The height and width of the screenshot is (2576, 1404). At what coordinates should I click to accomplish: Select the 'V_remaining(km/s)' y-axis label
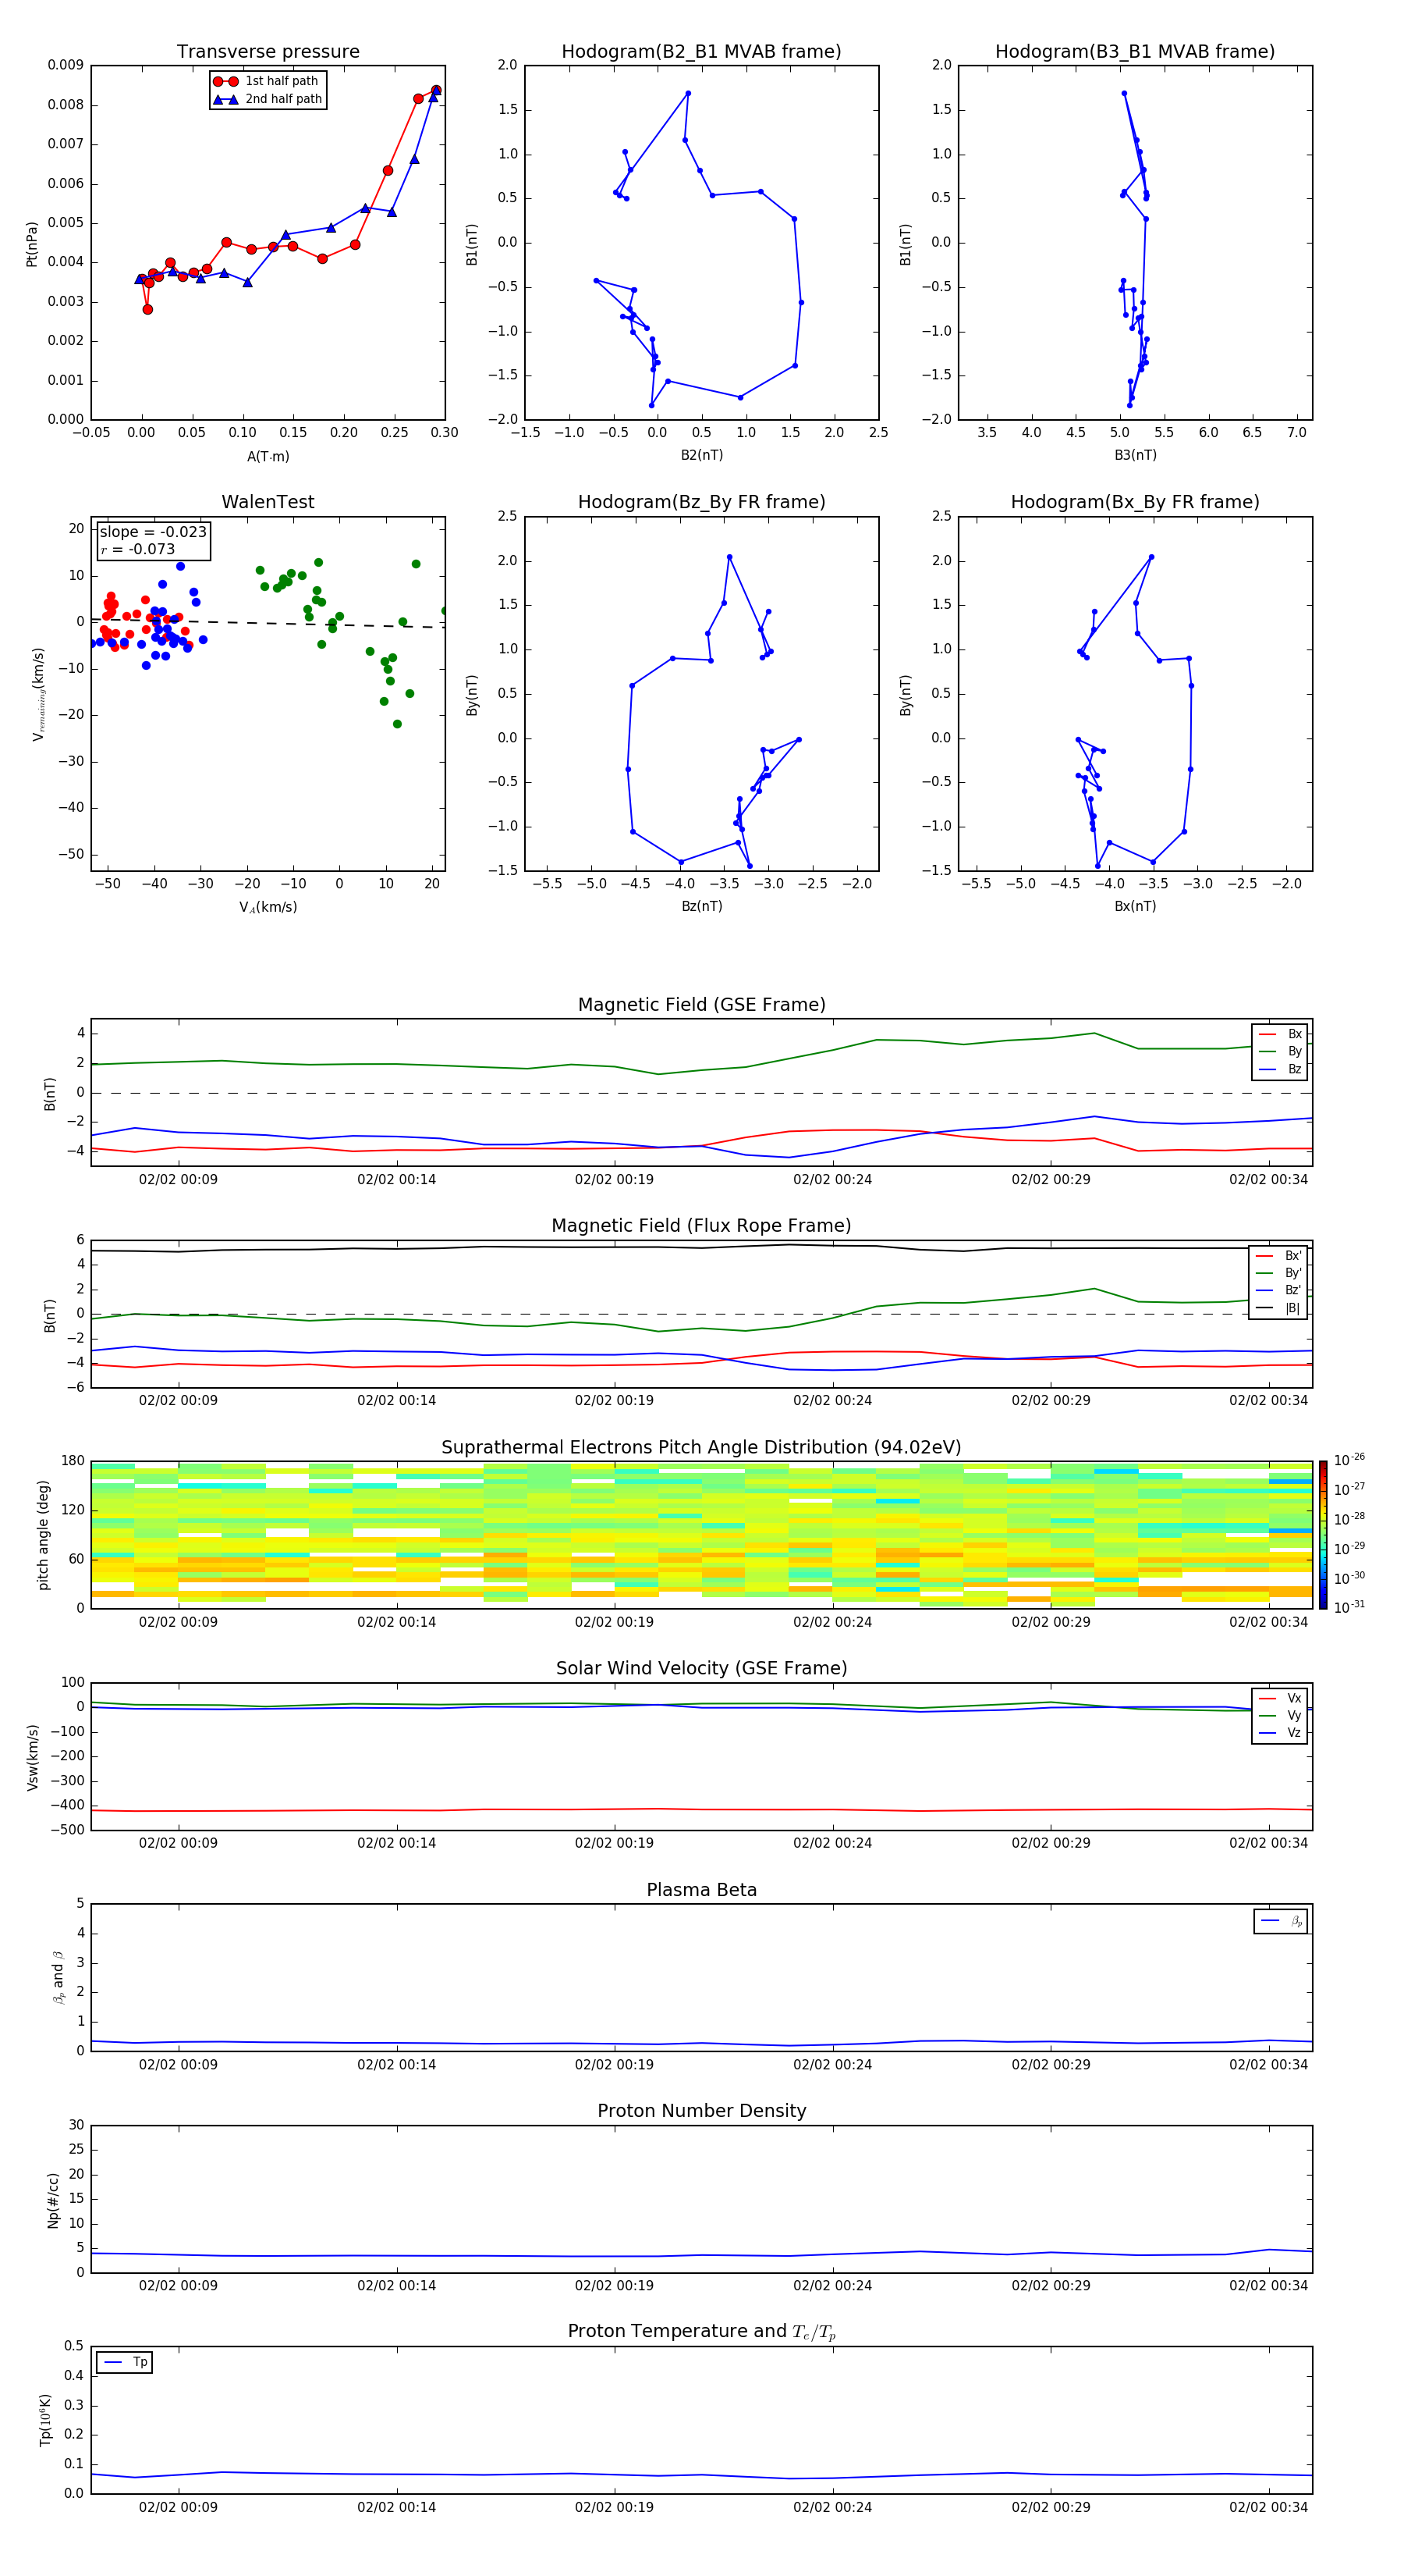(39, 694)
